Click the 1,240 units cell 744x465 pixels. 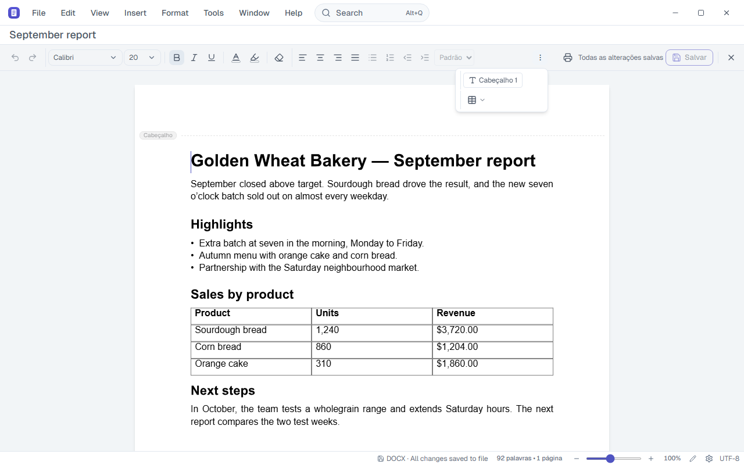(372, 333)
